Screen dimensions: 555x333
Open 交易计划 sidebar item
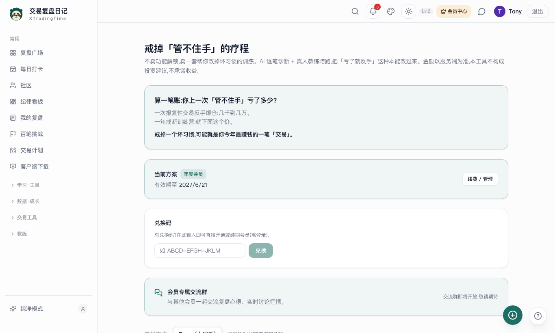pyautogui.click(x=49, y=150)
